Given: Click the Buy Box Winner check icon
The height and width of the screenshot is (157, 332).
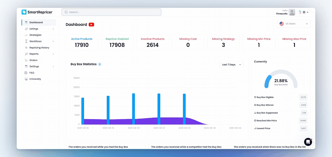Looking at the screenshot, I should [x=255, y=105].
